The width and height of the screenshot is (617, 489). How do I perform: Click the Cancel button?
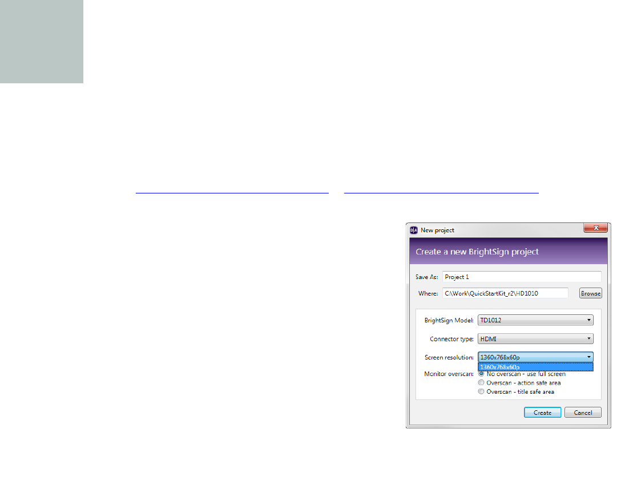[583, 413]
